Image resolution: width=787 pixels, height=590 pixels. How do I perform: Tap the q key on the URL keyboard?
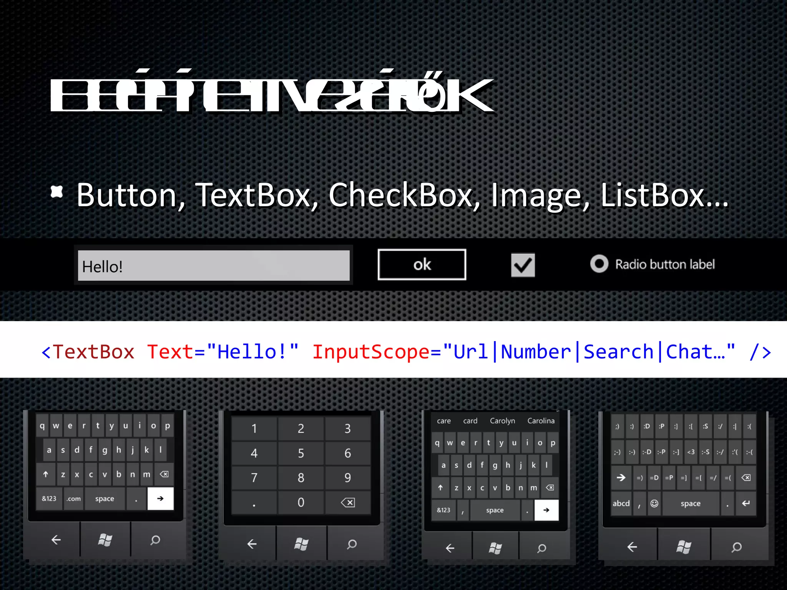tap(42, 426)
